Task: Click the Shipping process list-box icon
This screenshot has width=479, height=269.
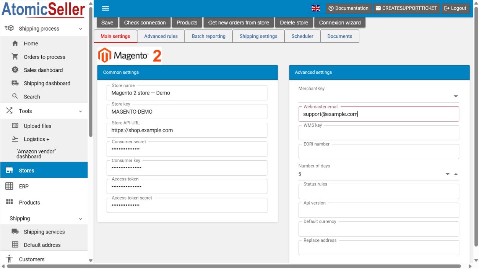Action: tap(9, 28)
